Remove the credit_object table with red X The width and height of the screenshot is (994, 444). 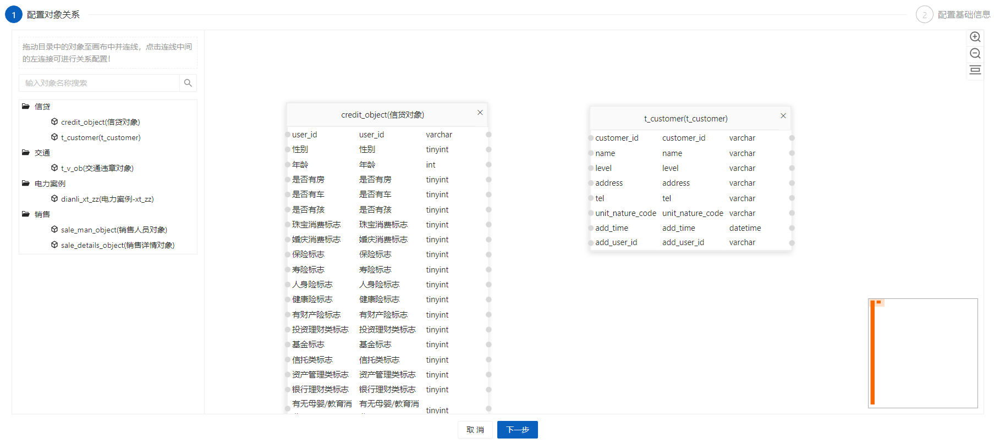[480, 113]
